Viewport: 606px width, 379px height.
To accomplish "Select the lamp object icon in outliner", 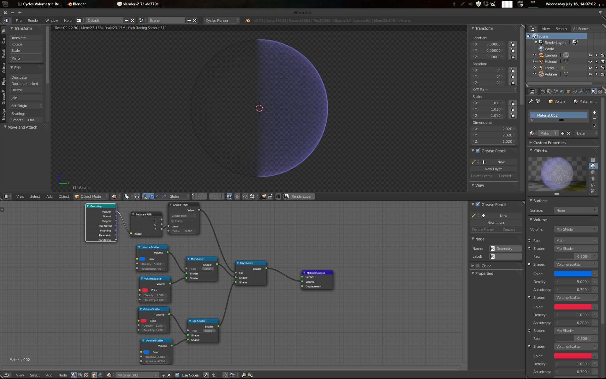I will coord(541,67).
